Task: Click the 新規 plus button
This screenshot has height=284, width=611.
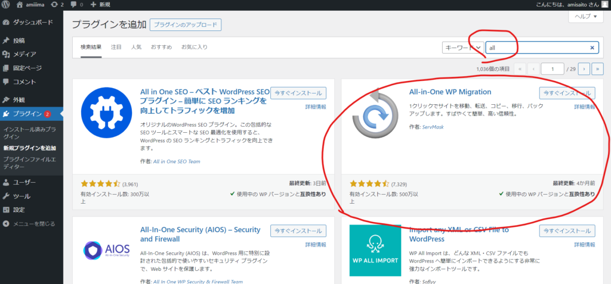Action: coord(100,5)
